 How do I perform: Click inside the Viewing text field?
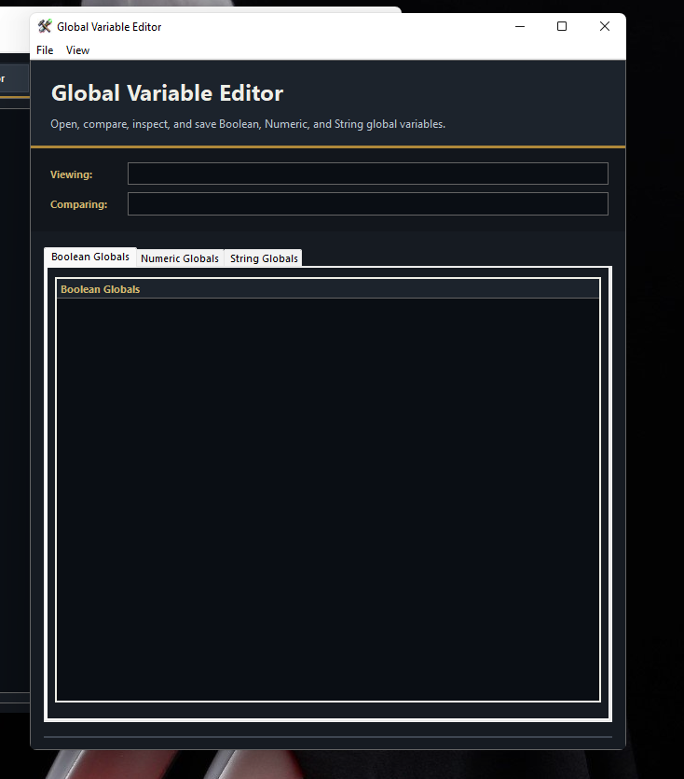pyautogui.click(x=367, y=174)
